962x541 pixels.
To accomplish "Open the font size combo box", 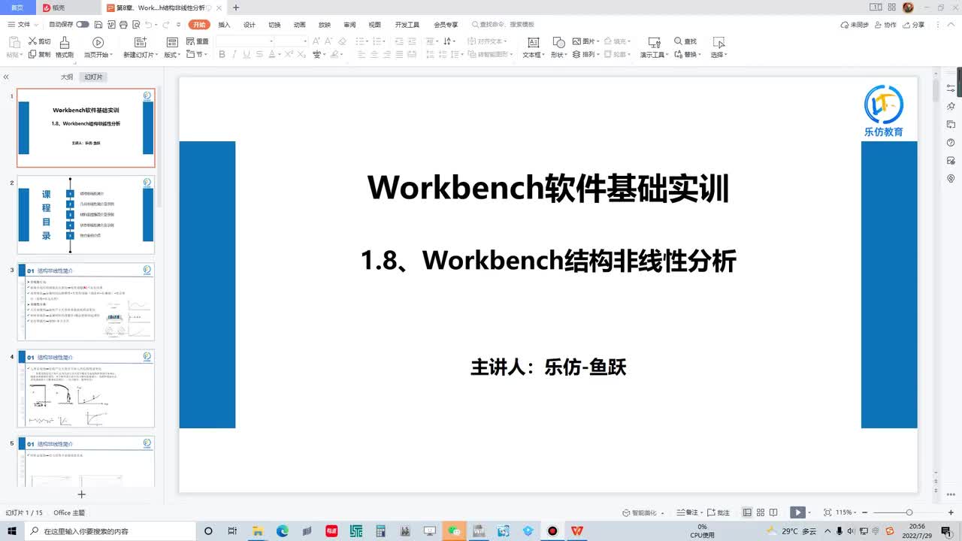I will 292,41.
